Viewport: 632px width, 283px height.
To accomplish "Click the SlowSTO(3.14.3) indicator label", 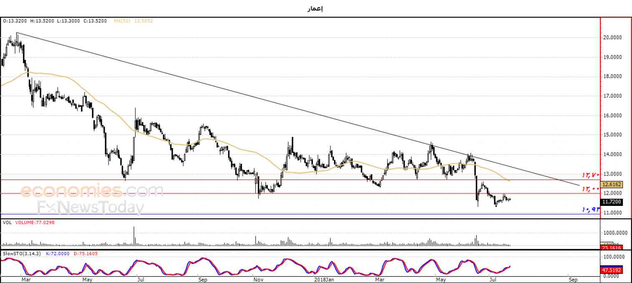I will (x=22, y=253).
